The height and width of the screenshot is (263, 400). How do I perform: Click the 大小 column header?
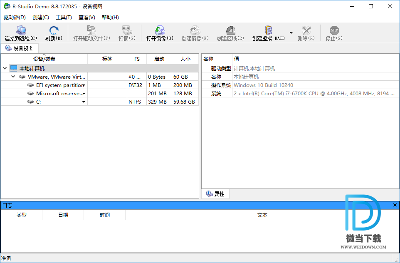pos(185,59)
